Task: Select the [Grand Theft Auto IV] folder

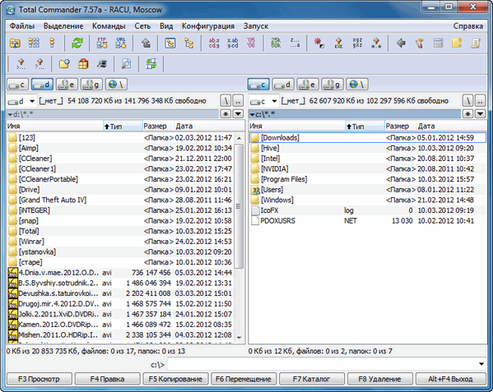Action: 120,200
